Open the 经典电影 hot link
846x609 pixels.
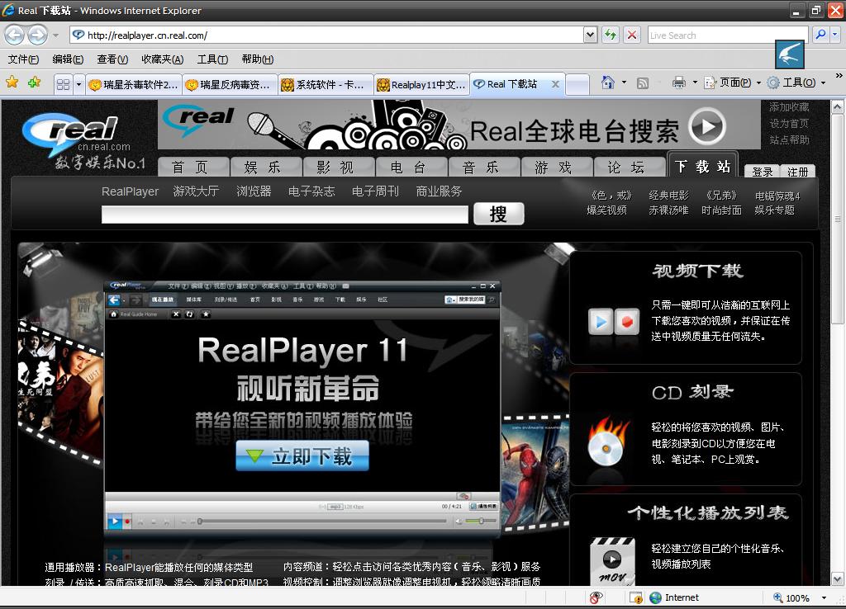coord(668,196)
